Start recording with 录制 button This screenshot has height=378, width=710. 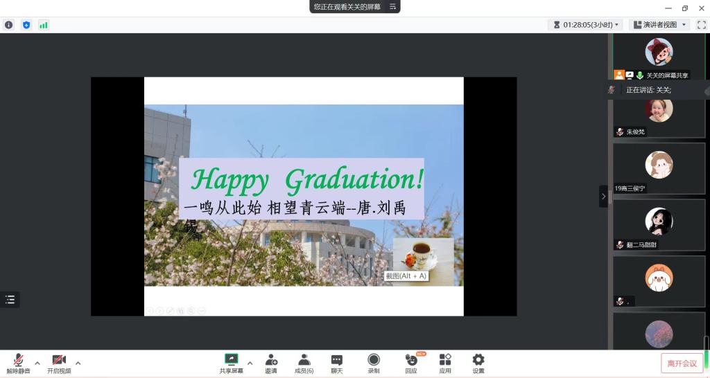point(374,363)
